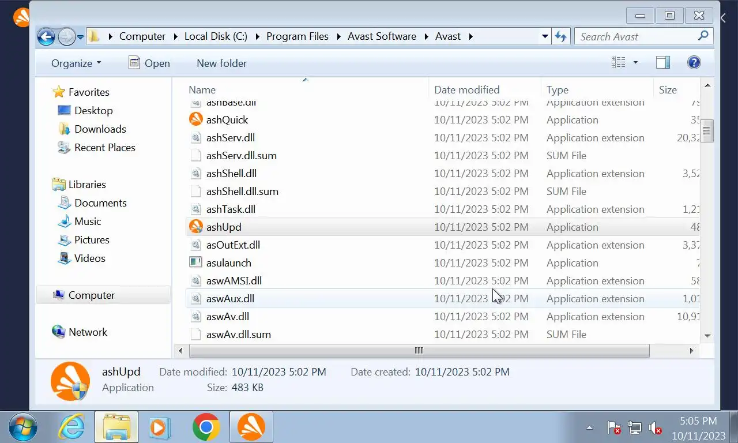This screenshot has height=443, width=738.
Task: Select Program Files breadcrumb
Action: point(298,36)
